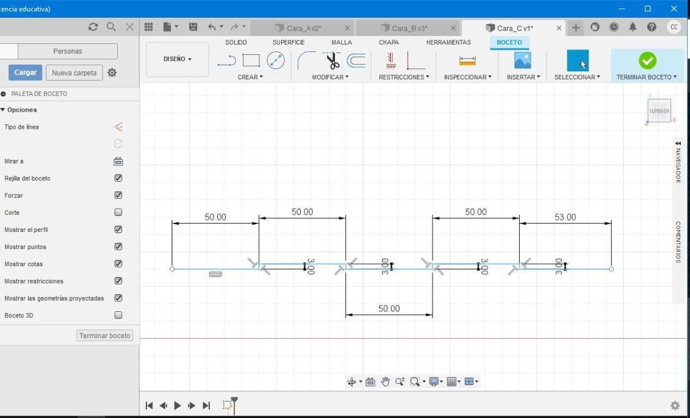Click the green Terminar Boceto checkmark
690x418 pixels.
[647, 60]
